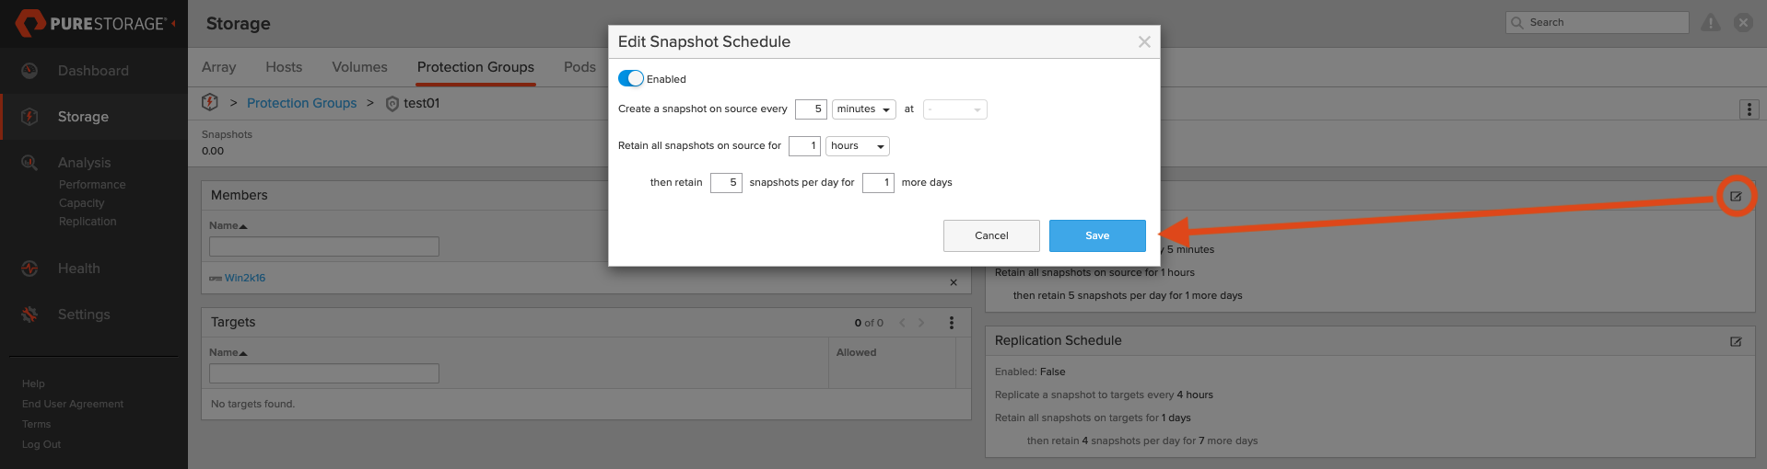Click the edit Replication Schedule icon
The image size is (1767, 469).
[x=1736, y=341]
